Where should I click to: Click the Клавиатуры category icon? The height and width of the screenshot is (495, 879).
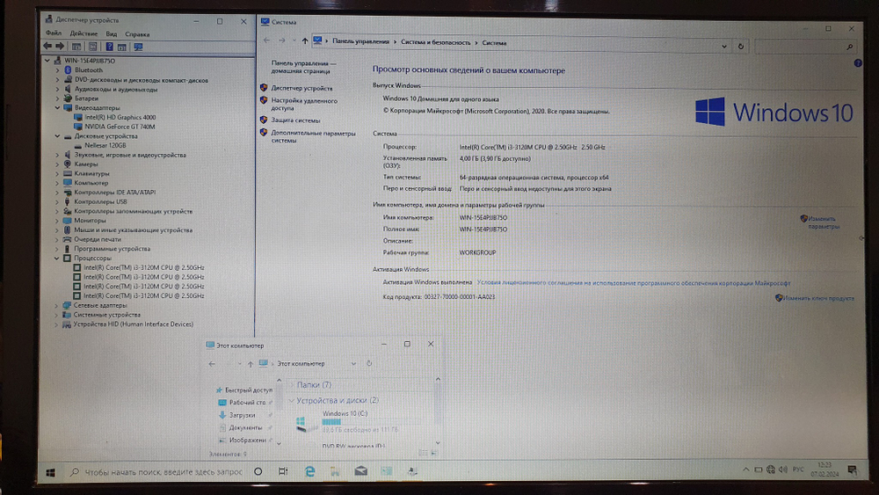[x=68, y=174]
